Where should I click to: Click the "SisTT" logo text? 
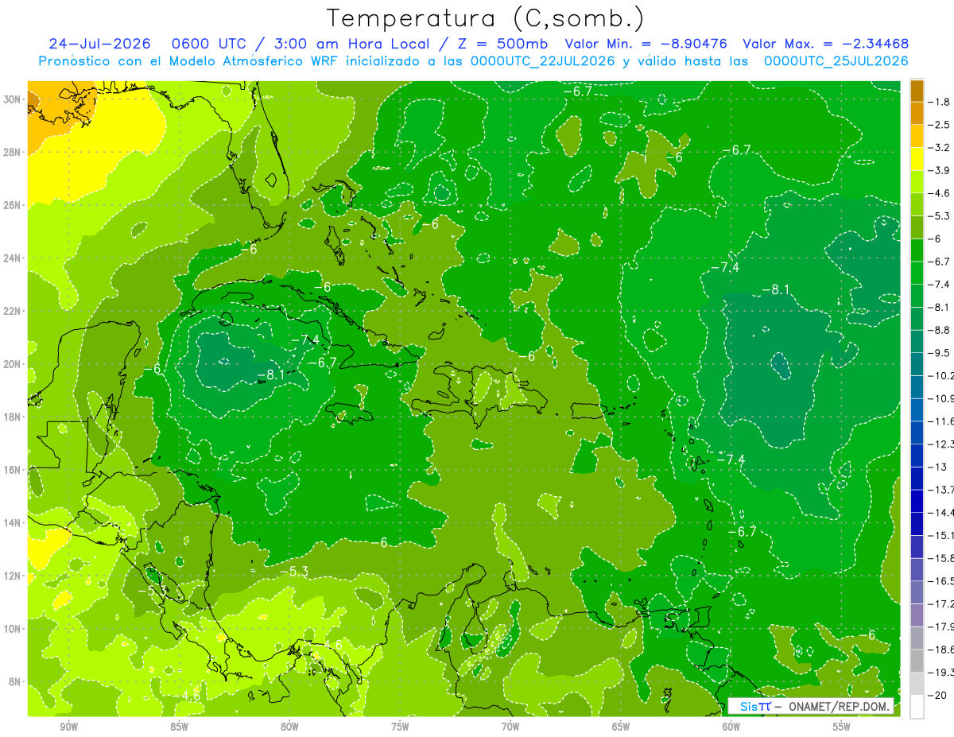[754, 706]
